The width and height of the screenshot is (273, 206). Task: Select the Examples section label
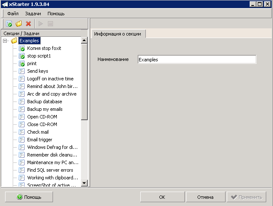tap(29, 41)
